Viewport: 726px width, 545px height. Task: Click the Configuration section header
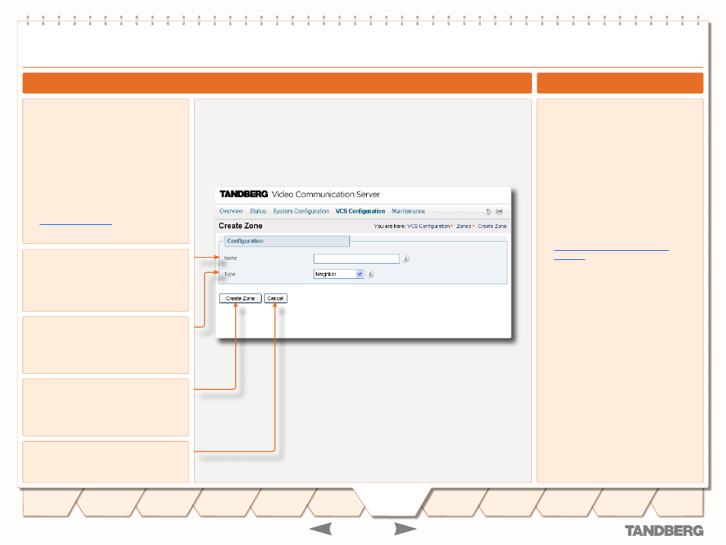coord(287,241)
